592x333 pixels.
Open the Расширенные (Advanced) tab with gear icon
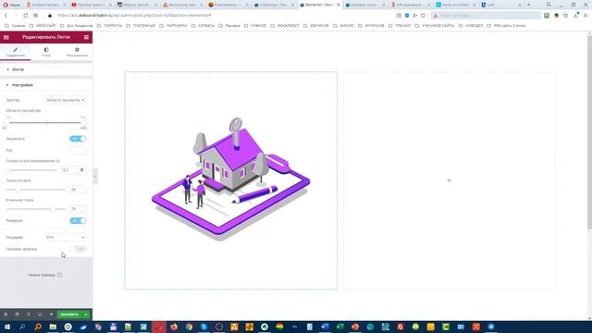(x=77, y=52)
